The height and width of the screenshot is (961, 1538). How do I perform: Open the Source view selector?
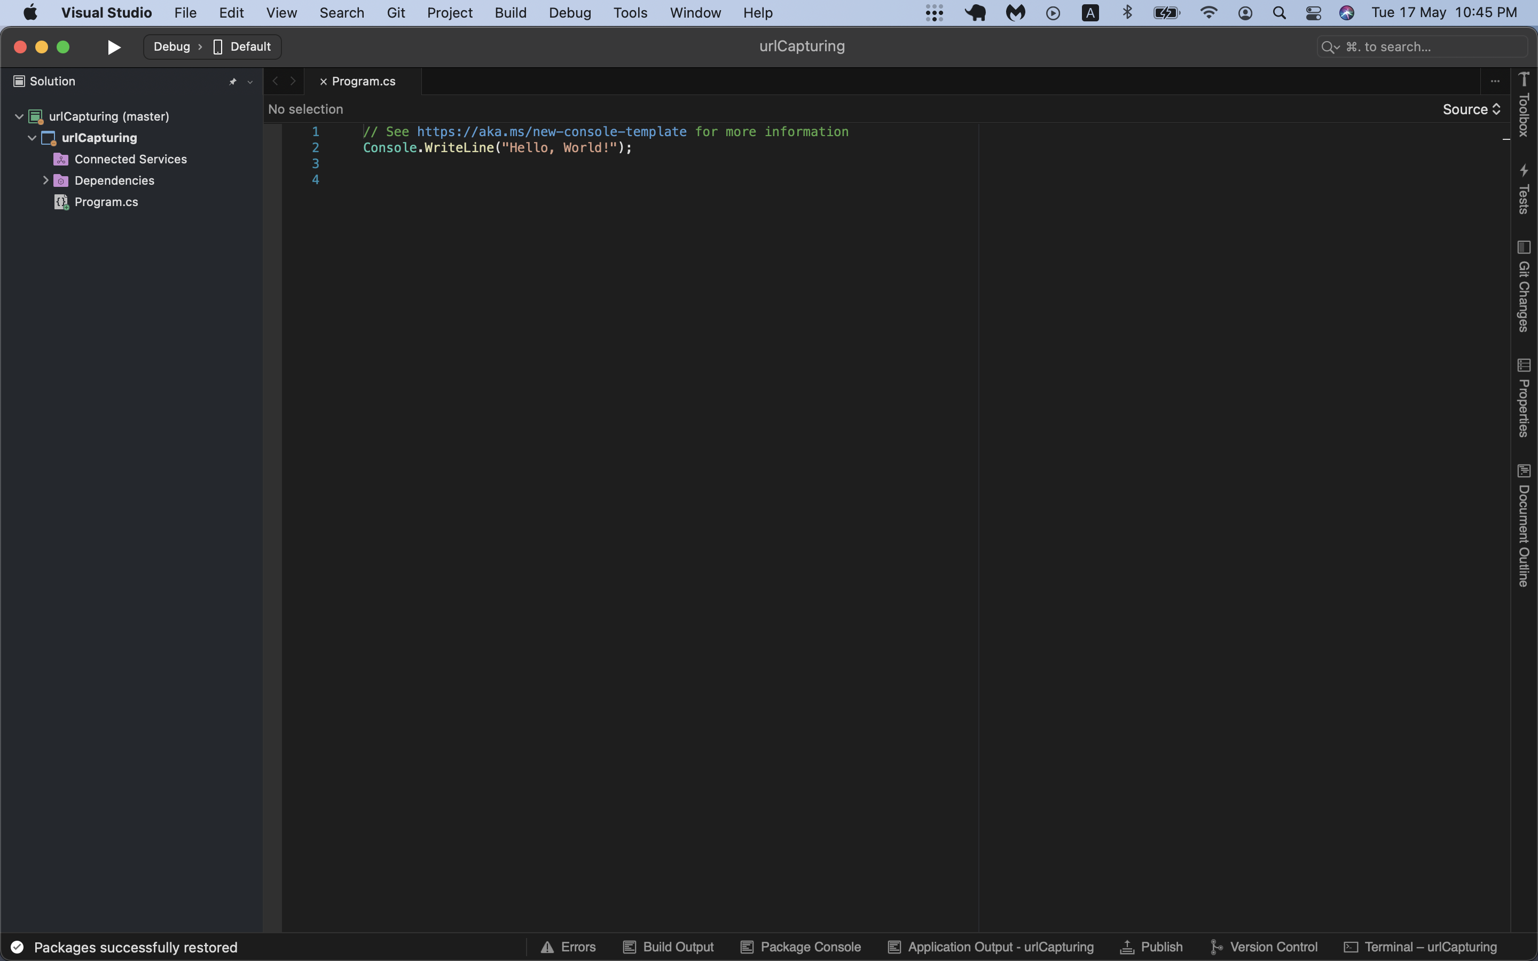[1471, 109]
